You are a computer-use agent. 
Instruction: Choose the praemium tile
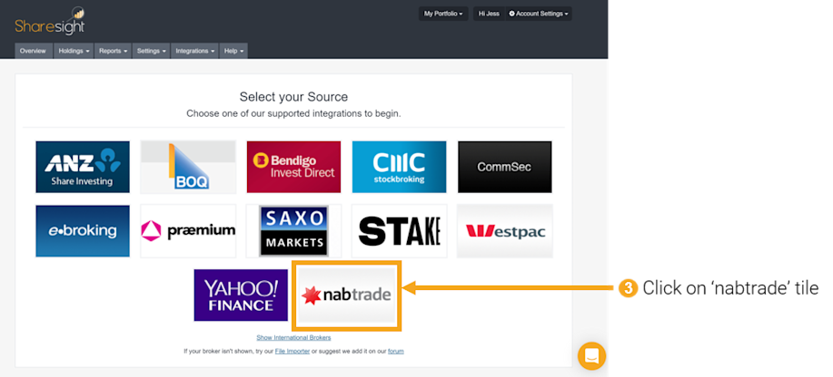click(188, 231)
